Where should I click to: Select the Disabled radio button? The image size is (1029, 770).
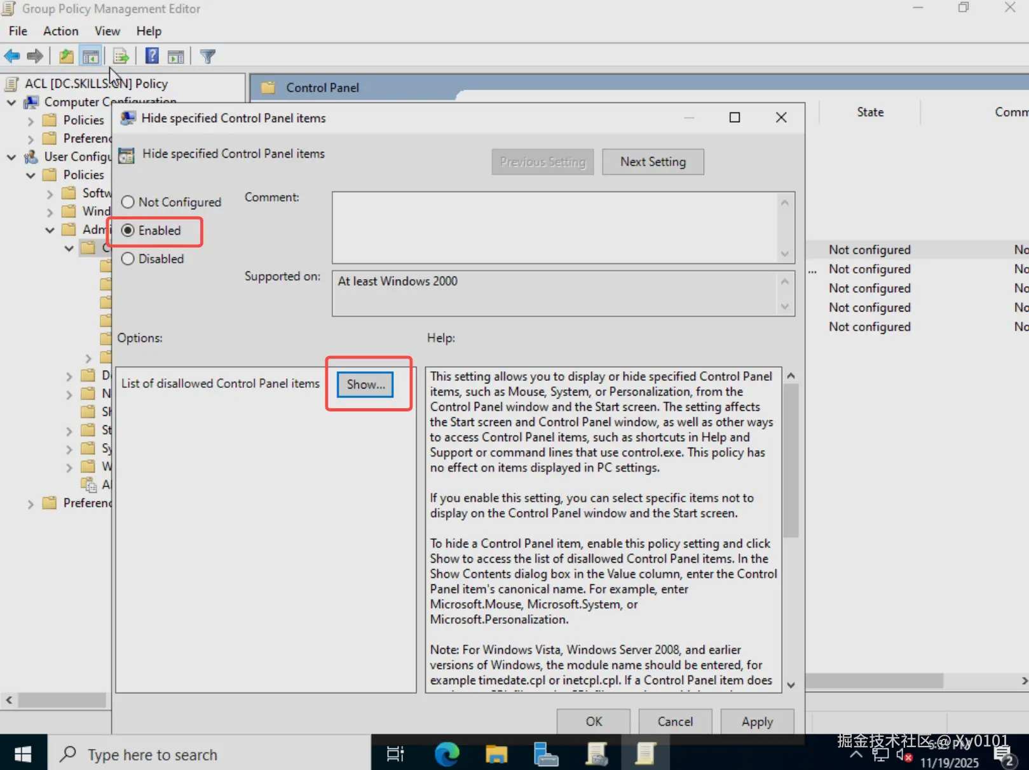coord(128,259)
